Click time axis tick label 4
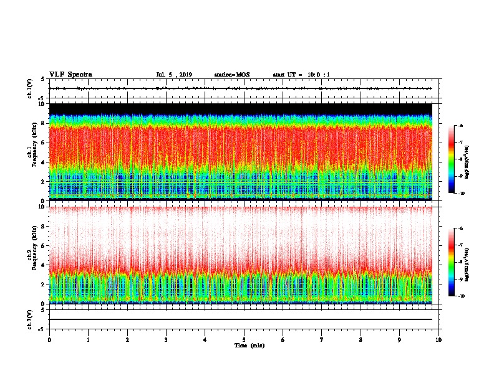 pyautogui.click(x=205, y=340)
